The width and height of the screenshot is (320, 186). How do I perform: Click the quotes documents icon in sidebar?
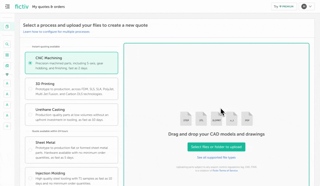pos(7,26)
